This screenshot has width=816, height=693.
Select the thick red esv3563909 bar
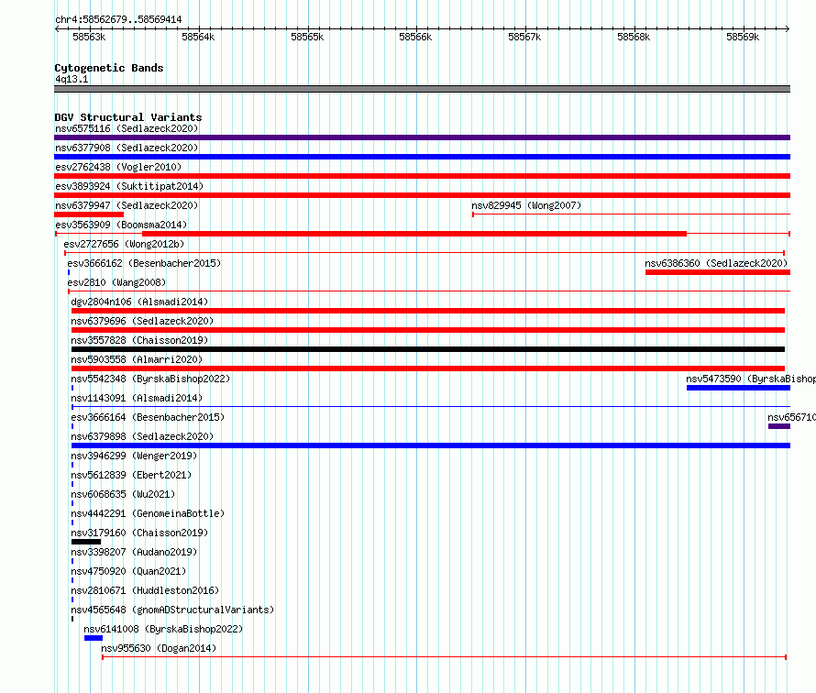coord(414,234)
